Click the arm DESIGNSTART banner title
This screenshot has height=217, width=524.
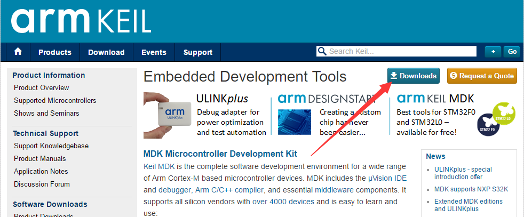coord(327,98)
